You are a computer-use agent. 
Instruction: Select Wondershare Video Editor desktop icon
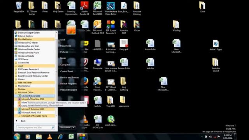[x=110, y=8]
